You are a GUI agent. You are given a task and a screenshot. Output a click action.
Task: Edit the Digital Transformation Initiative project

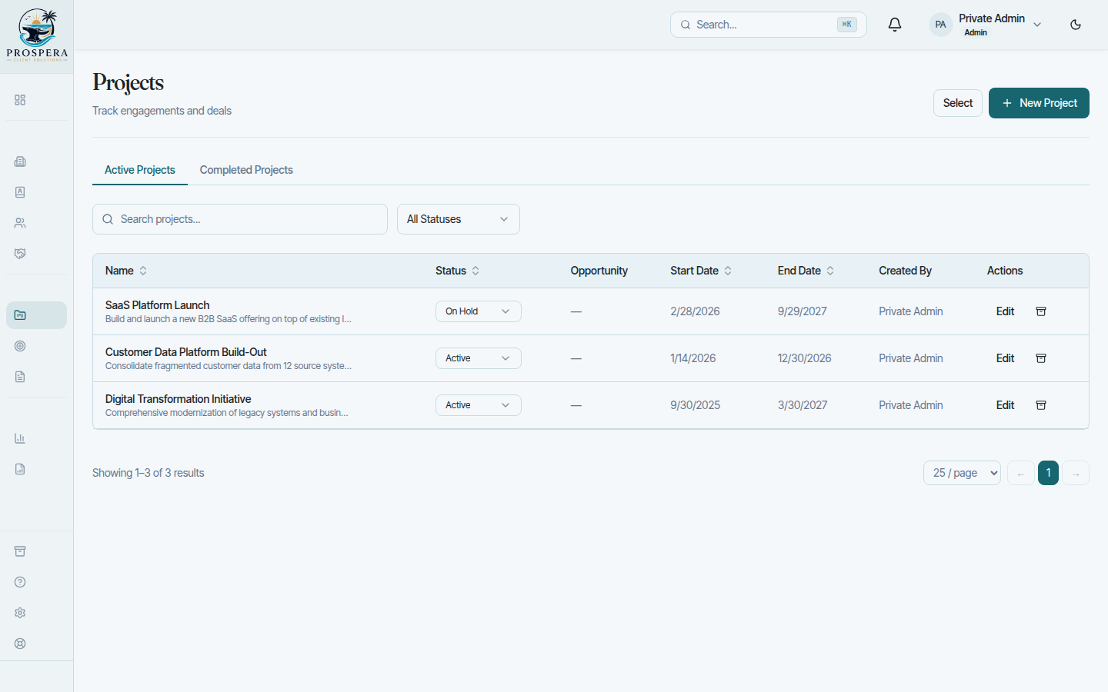tap(1005, 405)
